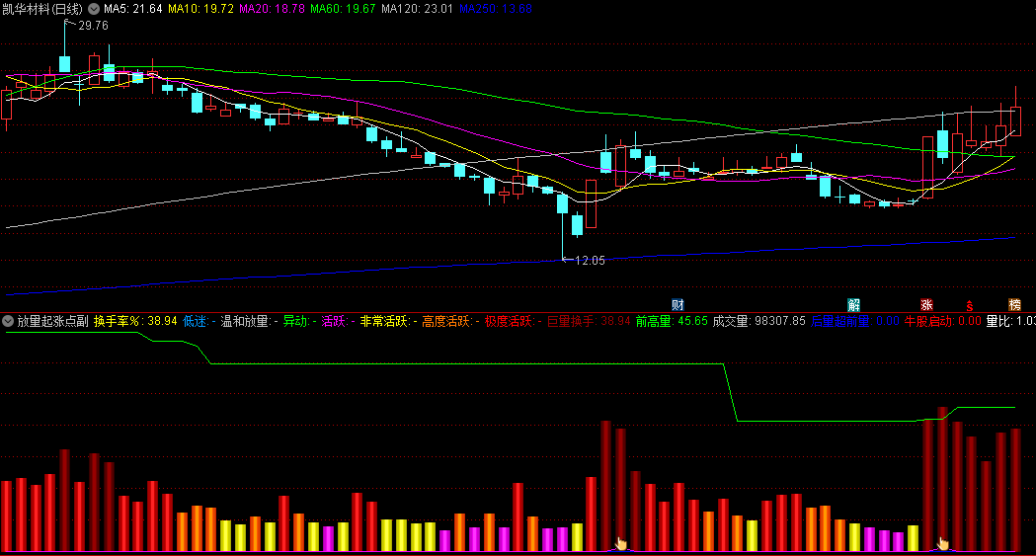Click the 低迷 indicator label
1036x556 pixels.
point(199,322)
